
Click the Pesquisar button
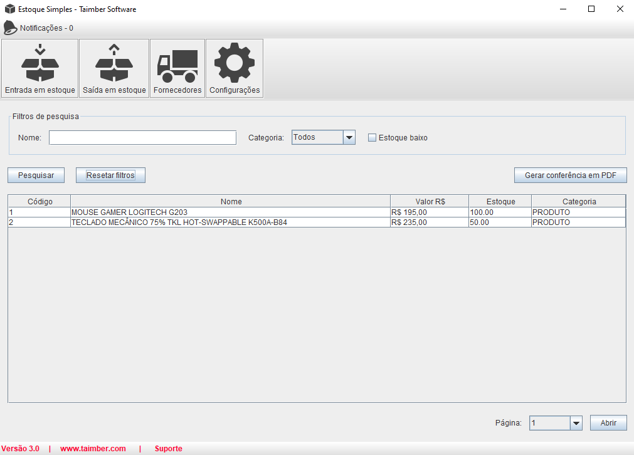click(36, 175)
